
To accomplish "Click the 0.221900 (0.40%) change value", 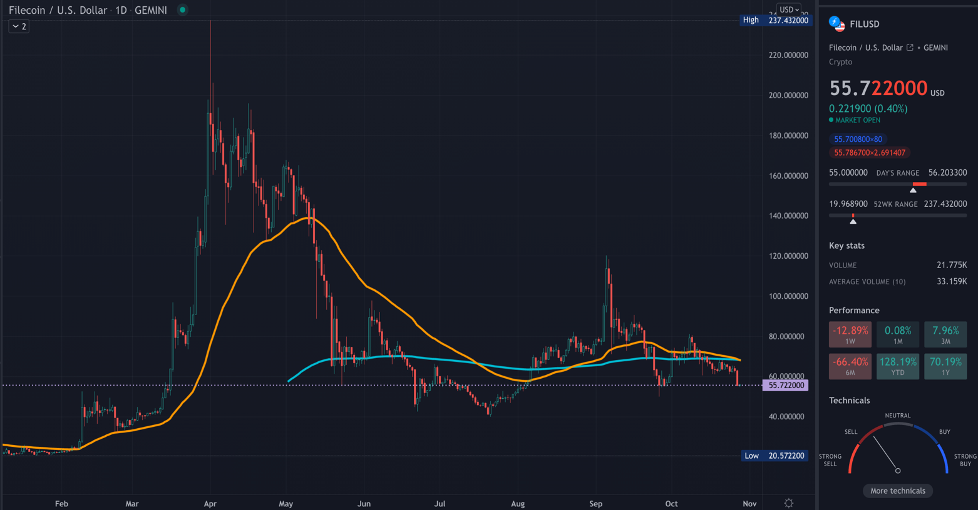I will (x=868, y=109).
